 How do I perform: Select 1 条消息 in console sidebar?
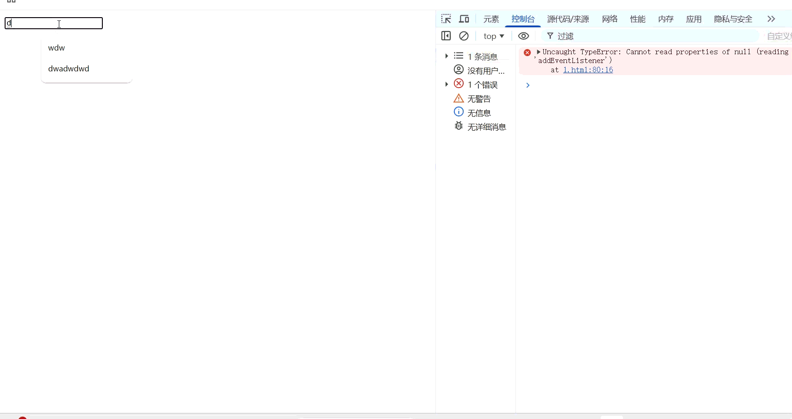click(482, 57)
